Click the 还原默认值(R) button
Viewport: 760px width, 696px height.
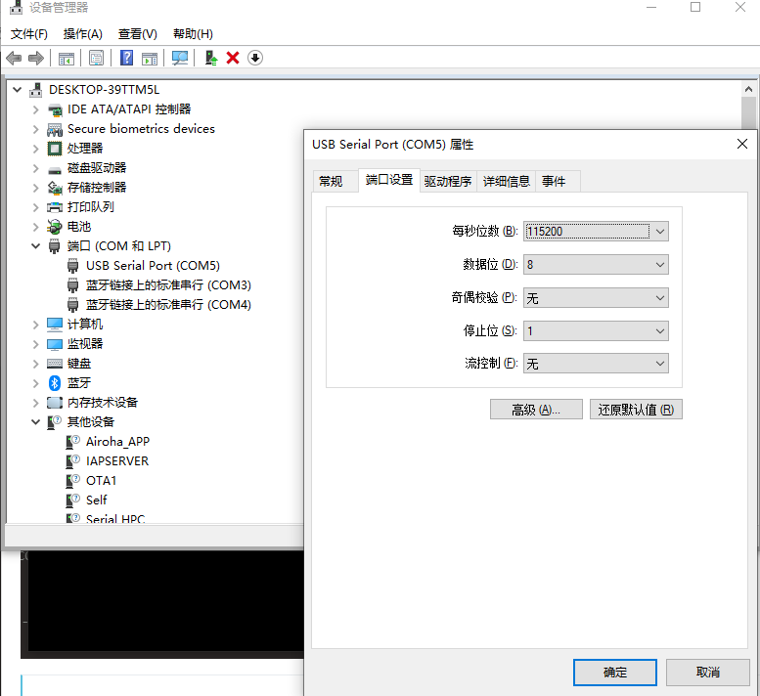coord(636,410)
